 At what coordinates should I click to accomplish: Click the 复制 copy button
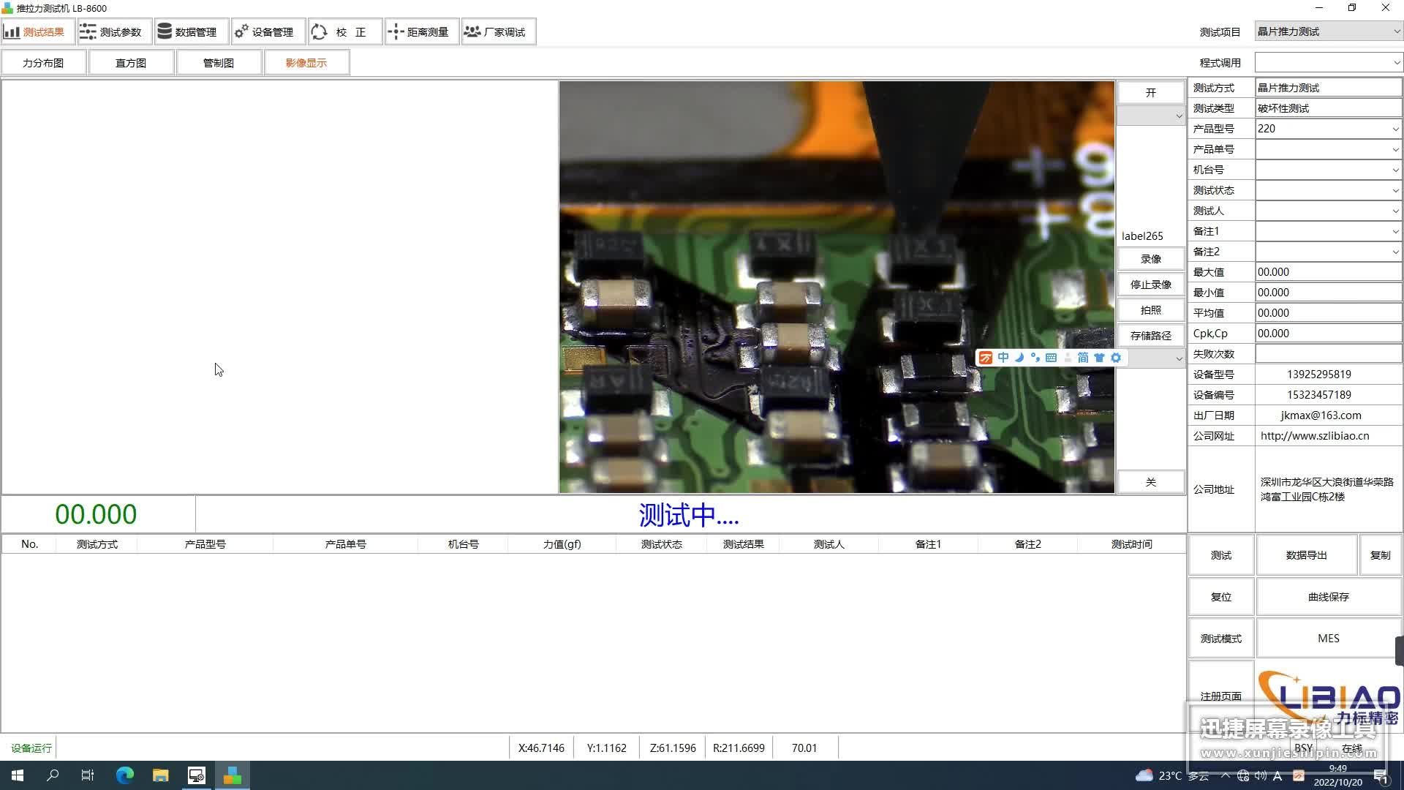point(1381,555)
